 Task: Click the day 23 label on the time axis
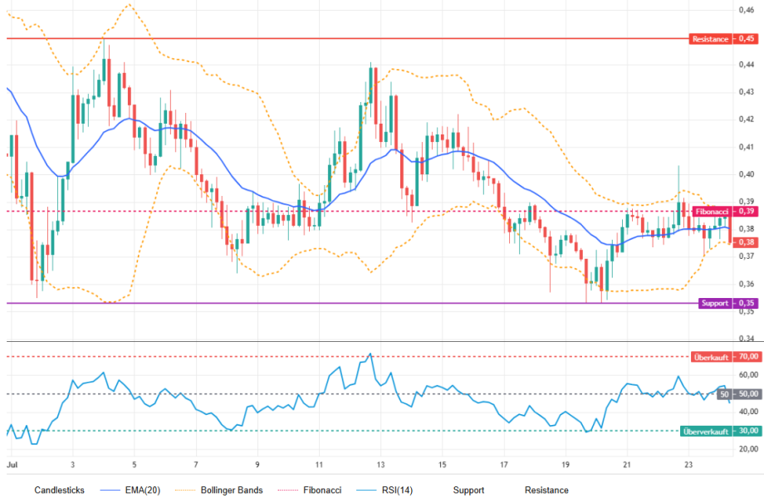(x=688, y=465)
